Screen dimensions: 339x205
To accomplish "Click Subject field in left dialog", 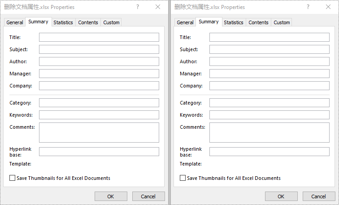I will click(x=99, y=49).
